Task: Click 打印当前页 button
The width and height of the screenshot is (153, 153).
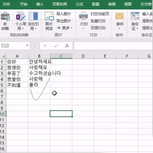Action: pos(100,14)
